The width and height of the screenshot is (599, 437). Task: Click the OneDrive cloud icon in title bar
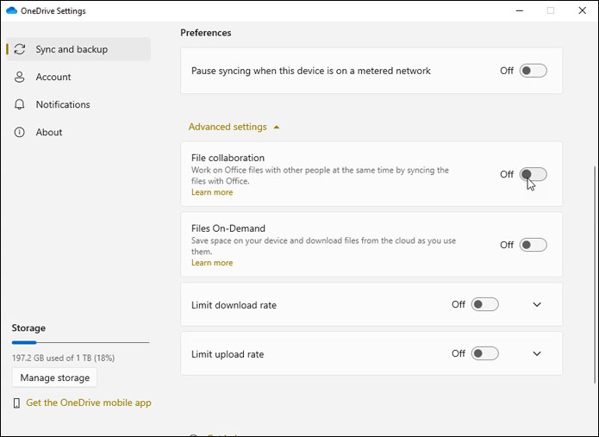click(x=11, y=10)
